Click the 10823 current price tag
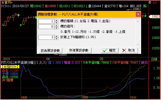 click(155, 17)
